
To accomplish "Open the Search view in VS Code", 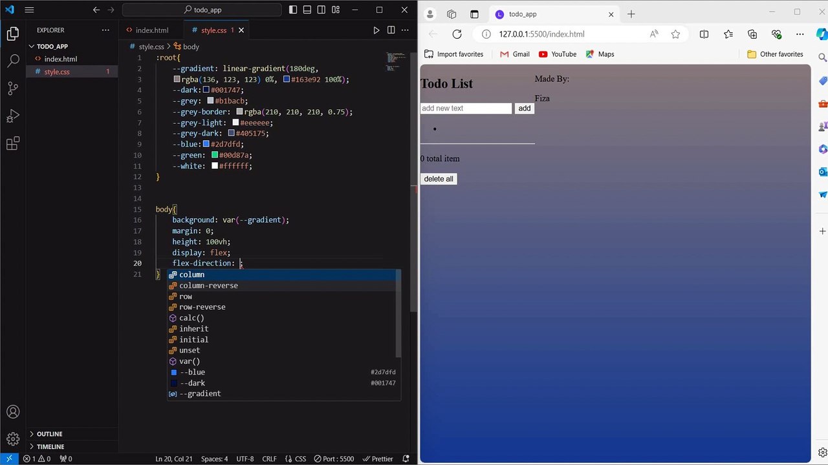I will 13,61.
